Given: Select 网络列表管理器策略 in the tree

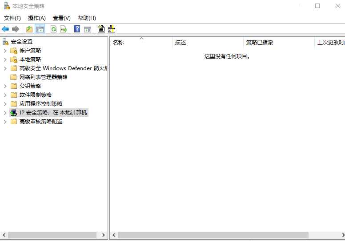Looking at the screenshot, I should pyautogui.click(x=44, y=77).
